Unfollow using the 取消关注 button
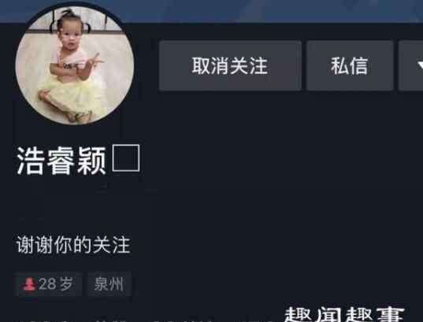The height and width of the screenshot is (322, 423). tap(230, 65)
